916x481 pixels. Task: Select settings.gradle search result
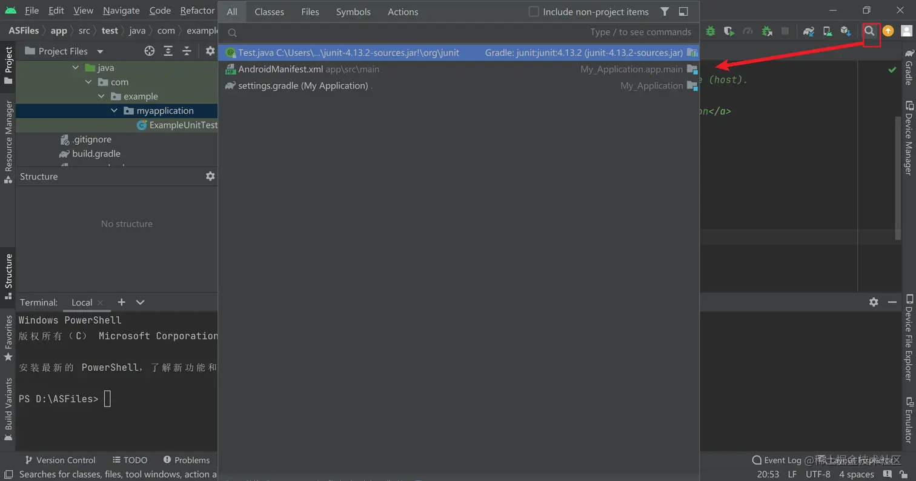coord(459,85)
